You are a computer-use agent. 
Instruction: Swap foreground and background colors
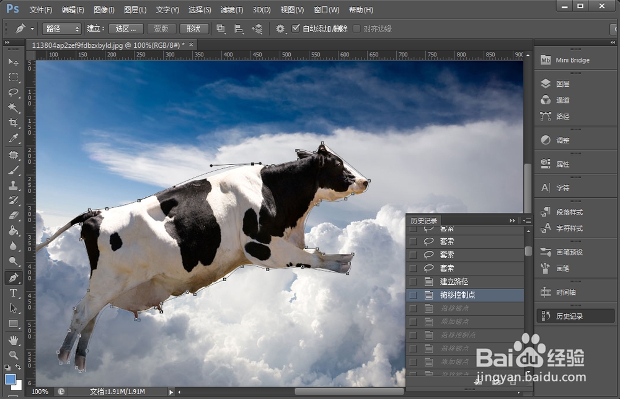pos(18,367)
